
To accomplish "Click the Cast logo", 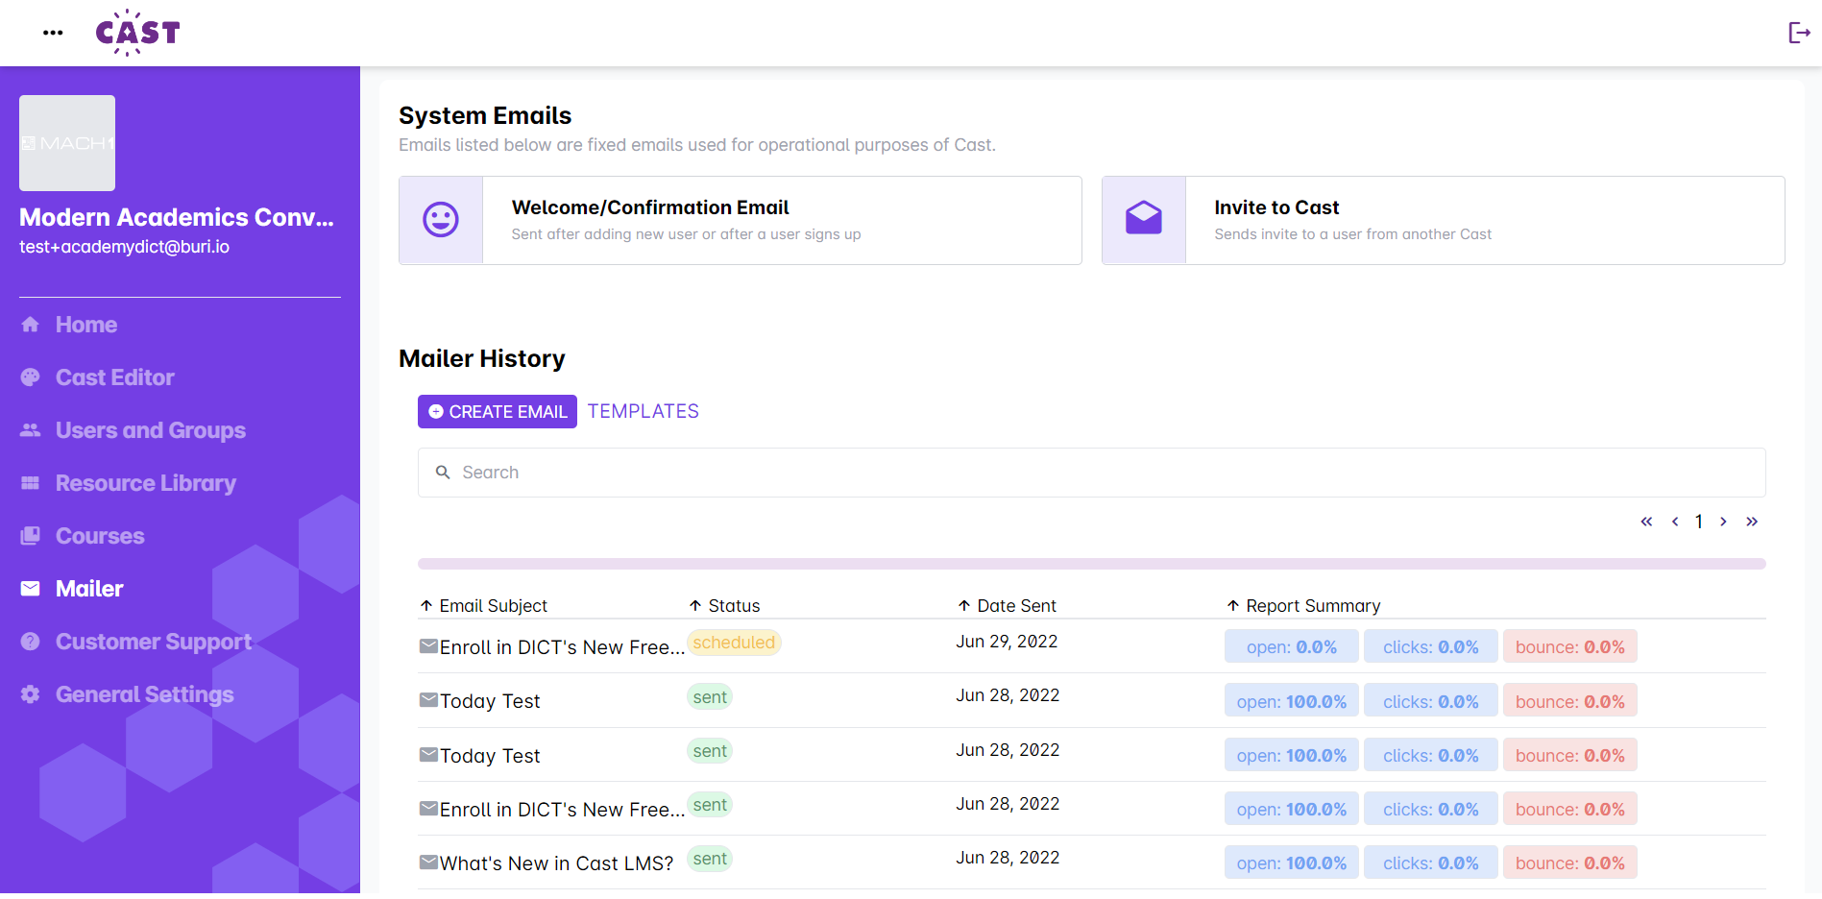I will [x=137, y=33].
